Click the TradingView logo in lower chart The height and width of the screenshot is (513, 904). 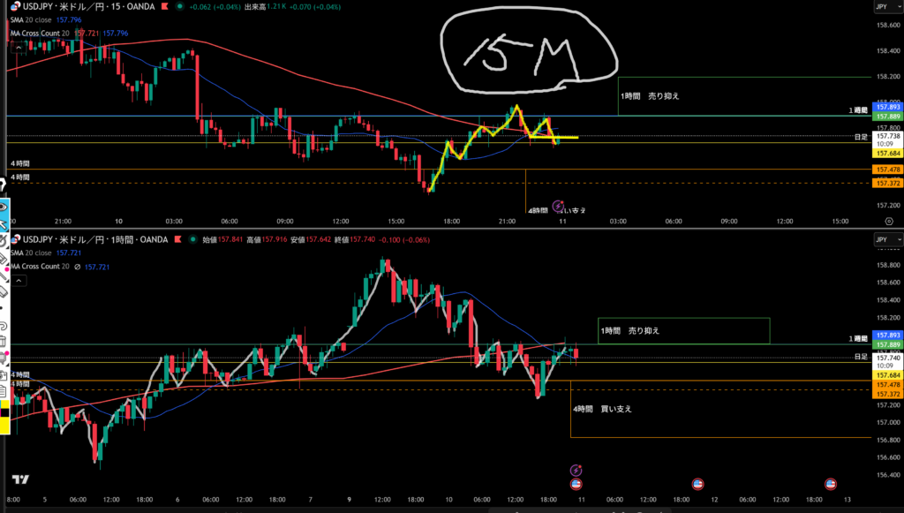click(20, 479)
